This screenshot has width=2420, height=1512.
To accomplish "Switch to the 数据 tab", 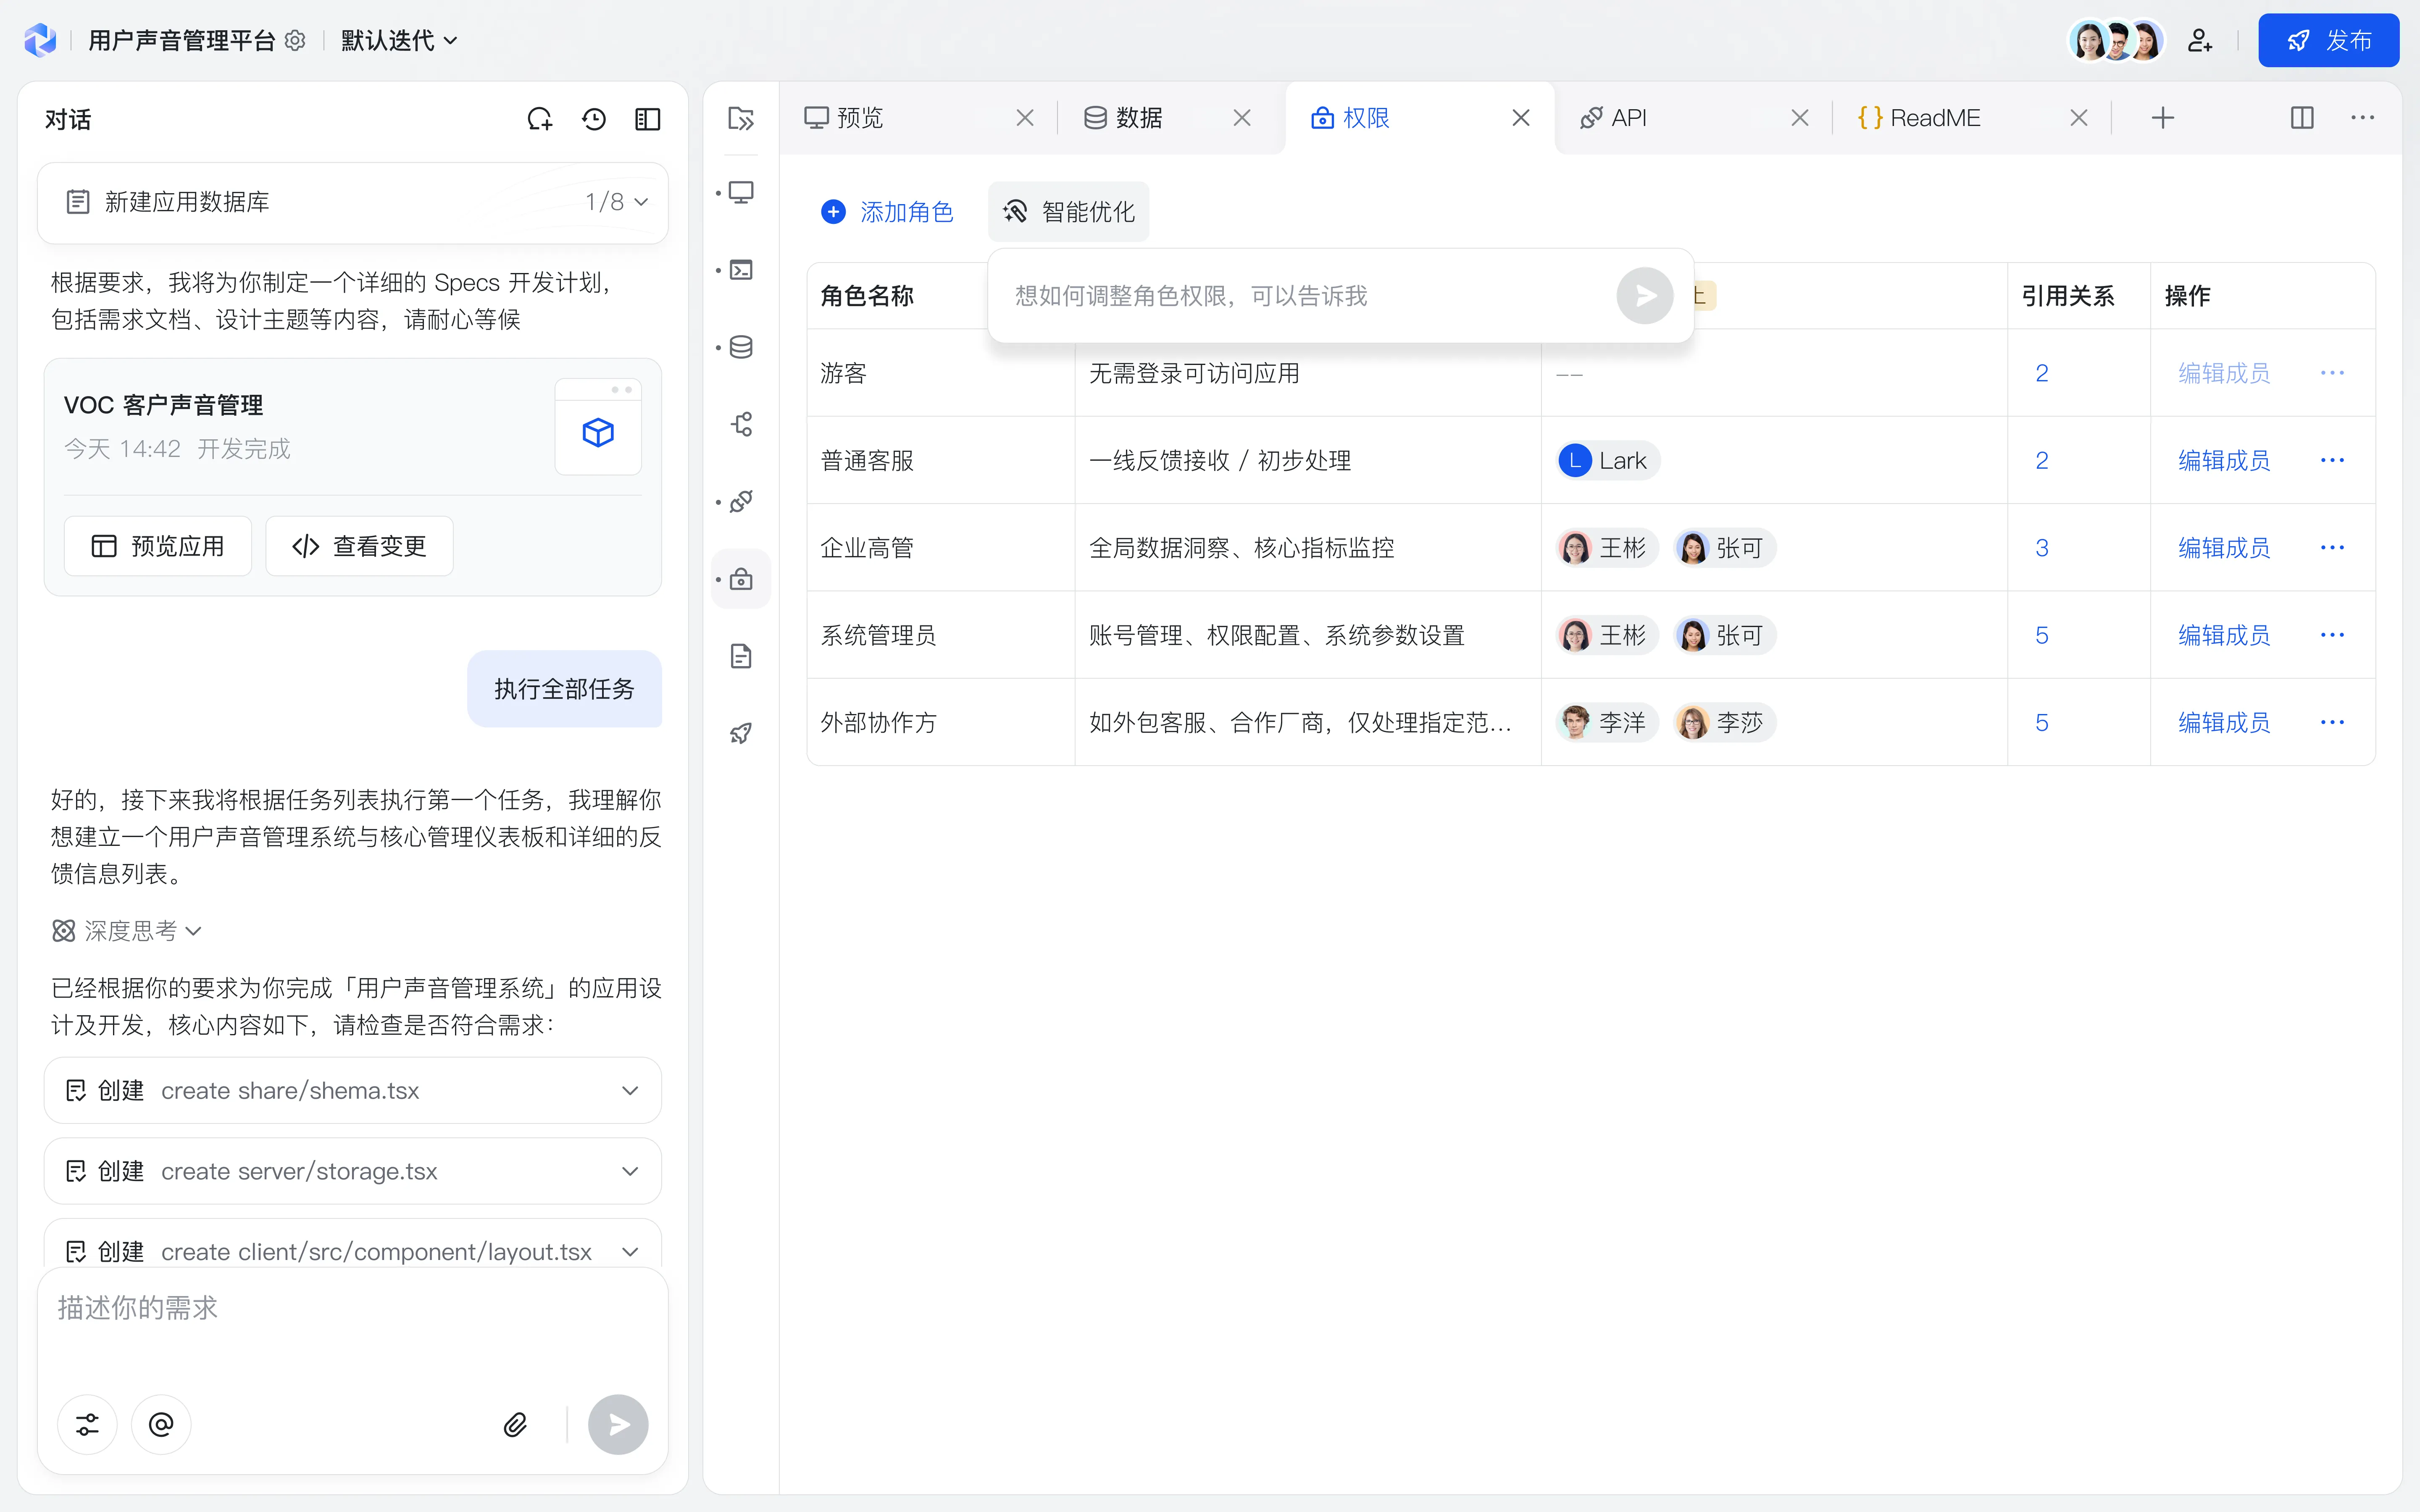I will (x=1123, y=118).
